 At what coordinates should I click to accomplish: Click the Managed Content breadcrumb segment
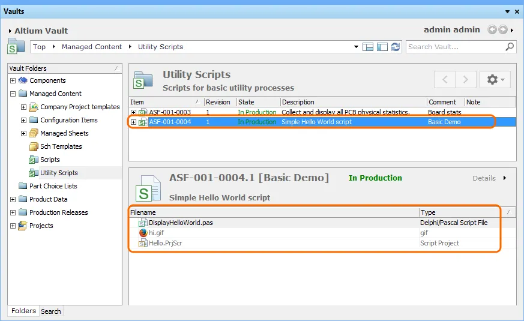[x=92, y=47]
